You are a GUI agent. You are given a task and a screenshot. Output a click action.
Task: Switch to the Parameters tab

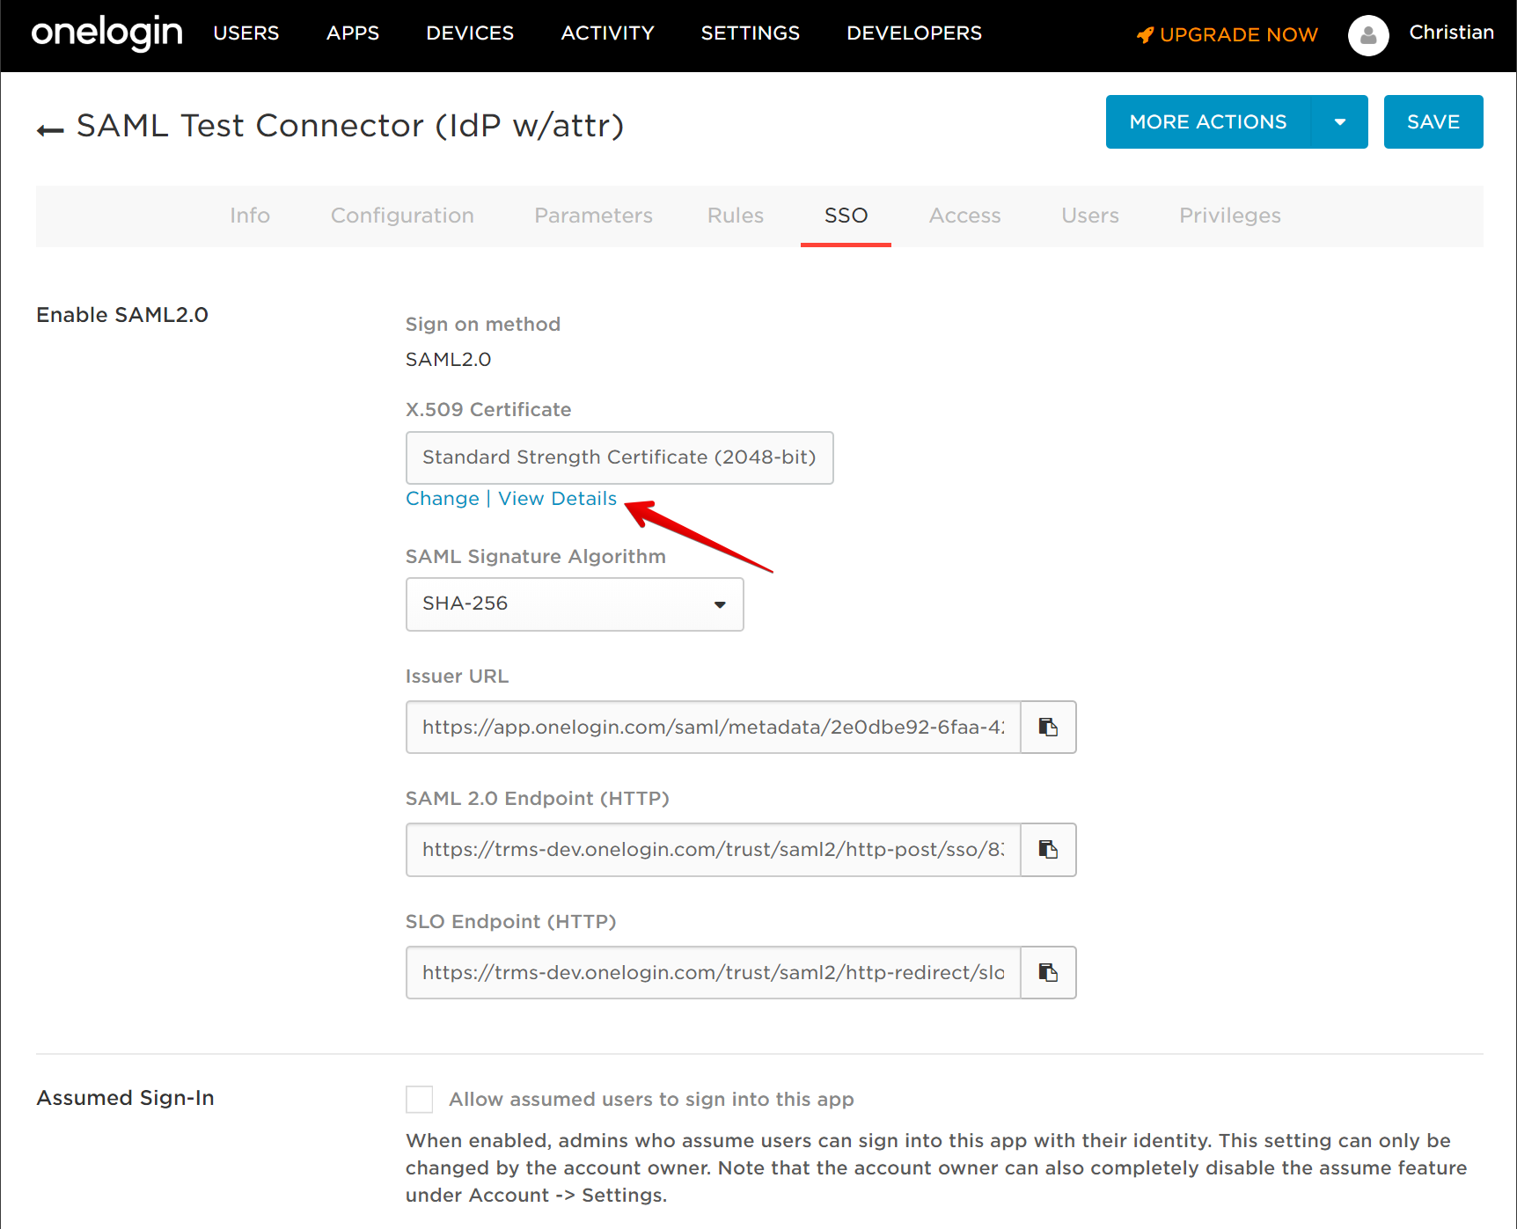(594, 216)
